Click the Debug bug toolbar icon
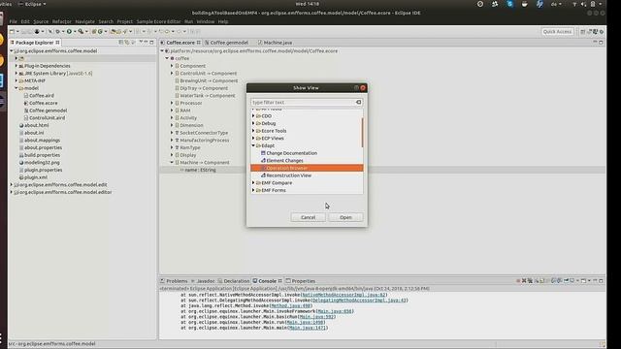Screen dimensions: 621x349 tap(58, 31)
